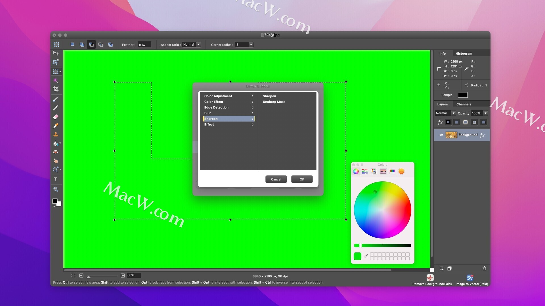Expand the Effect category
This screenshot has height=306, width=545.
tap(229, 124)
